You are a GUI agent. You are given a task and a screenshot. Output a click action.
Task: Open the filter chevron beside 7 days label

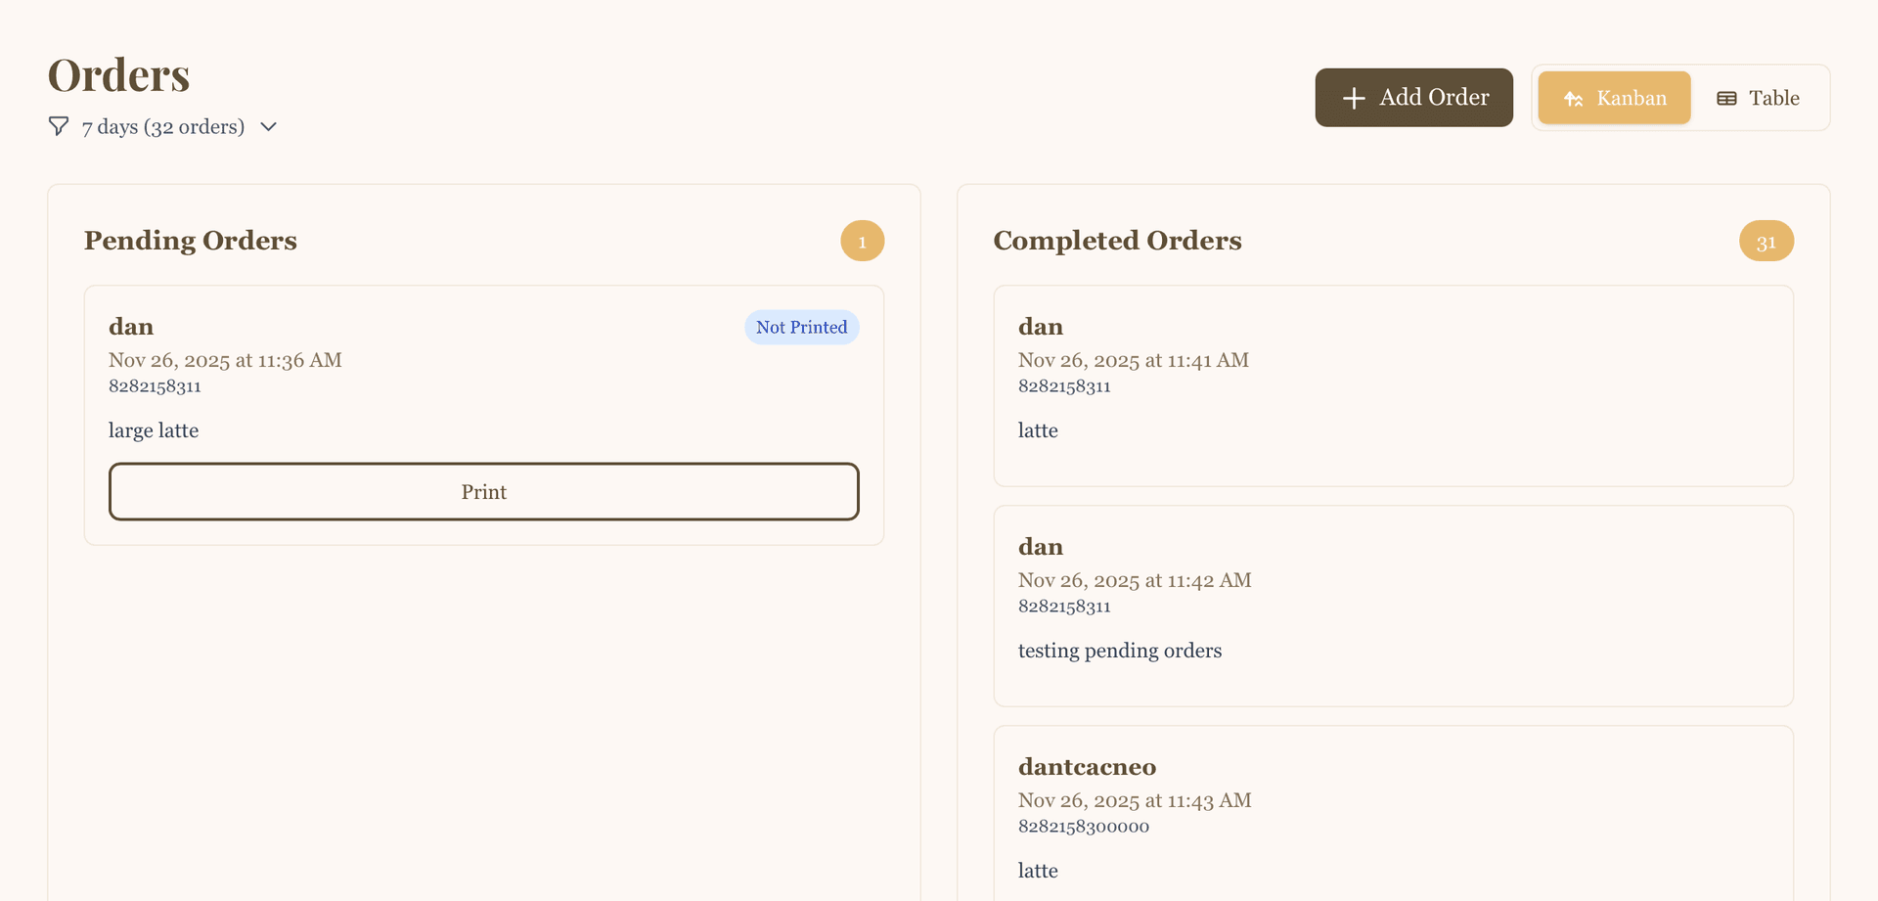tap(268, 126)
